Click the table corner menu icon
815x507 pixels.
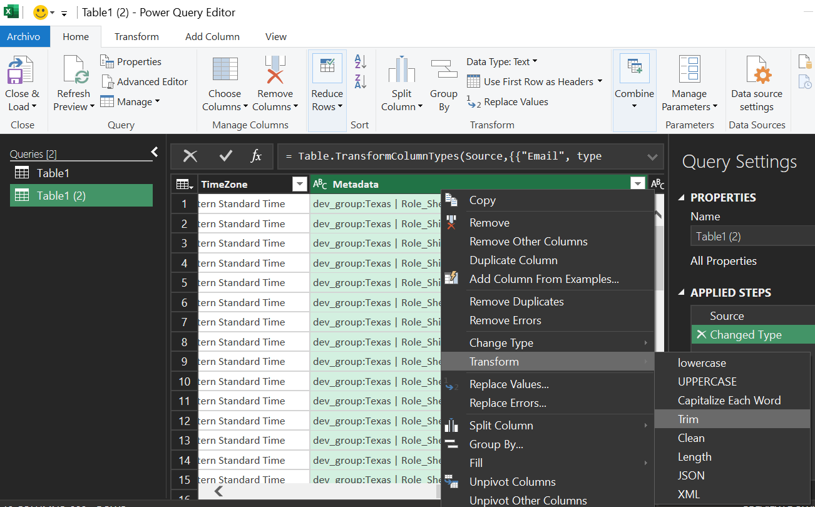[184, 184]
